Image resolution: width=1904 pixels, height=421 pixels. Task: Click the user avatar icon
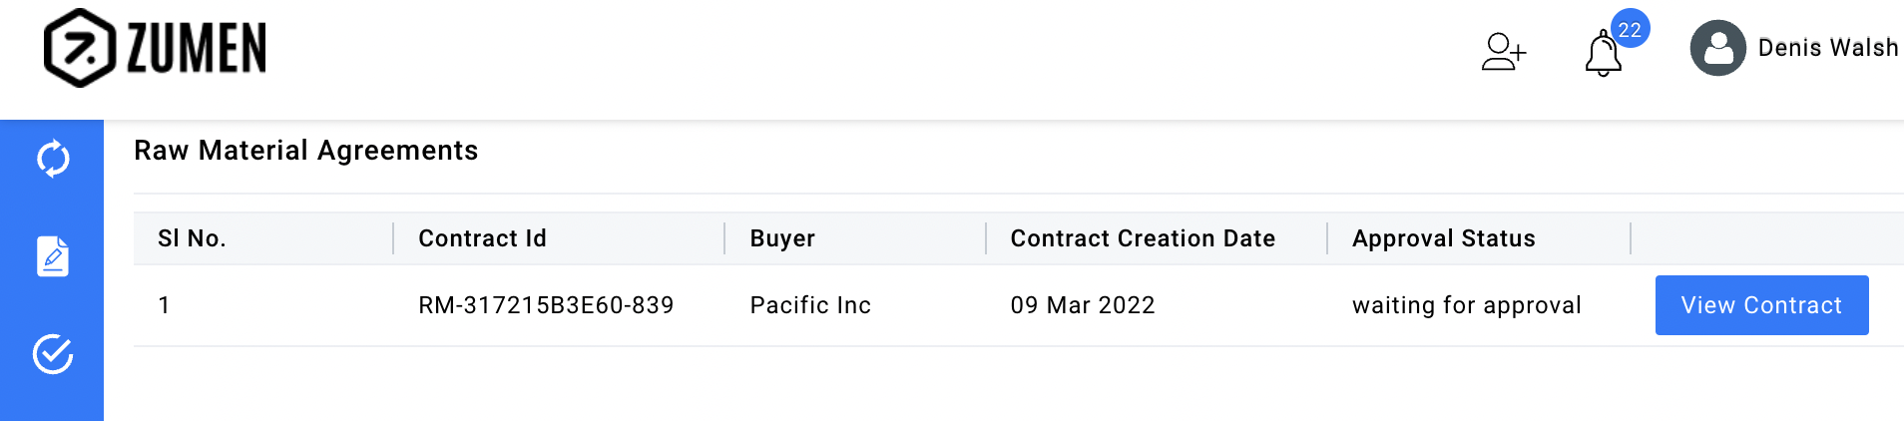[1717, 48]
